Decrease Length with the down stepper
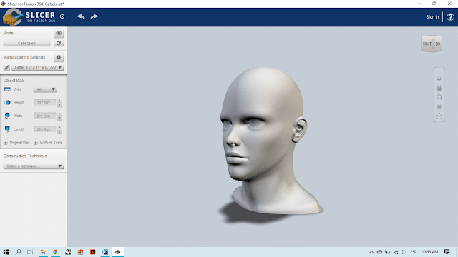 (59, 131)
